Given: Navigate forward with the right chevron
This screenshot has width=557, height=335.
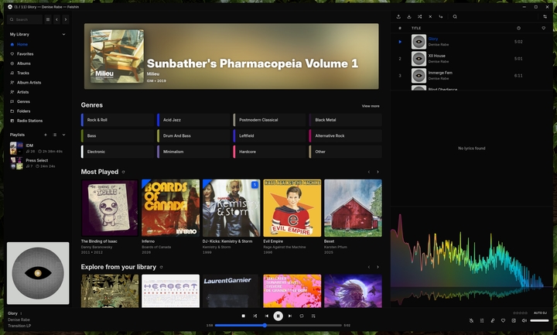Looking at the screenshot, I should click(x=66, y=19).
